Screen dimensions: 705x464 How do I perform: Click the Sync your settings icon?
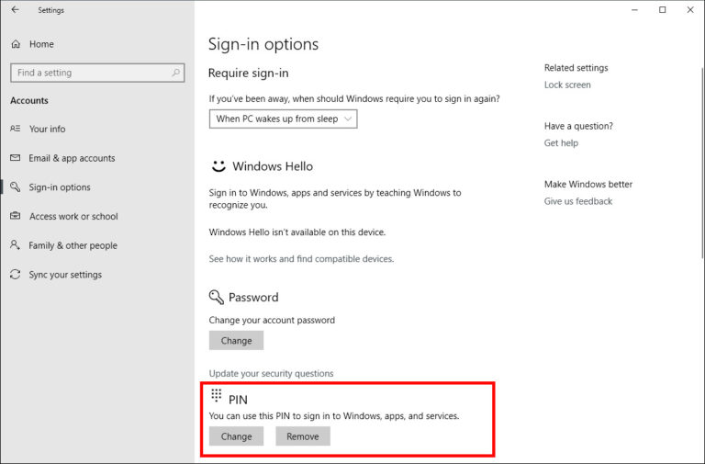16,275
